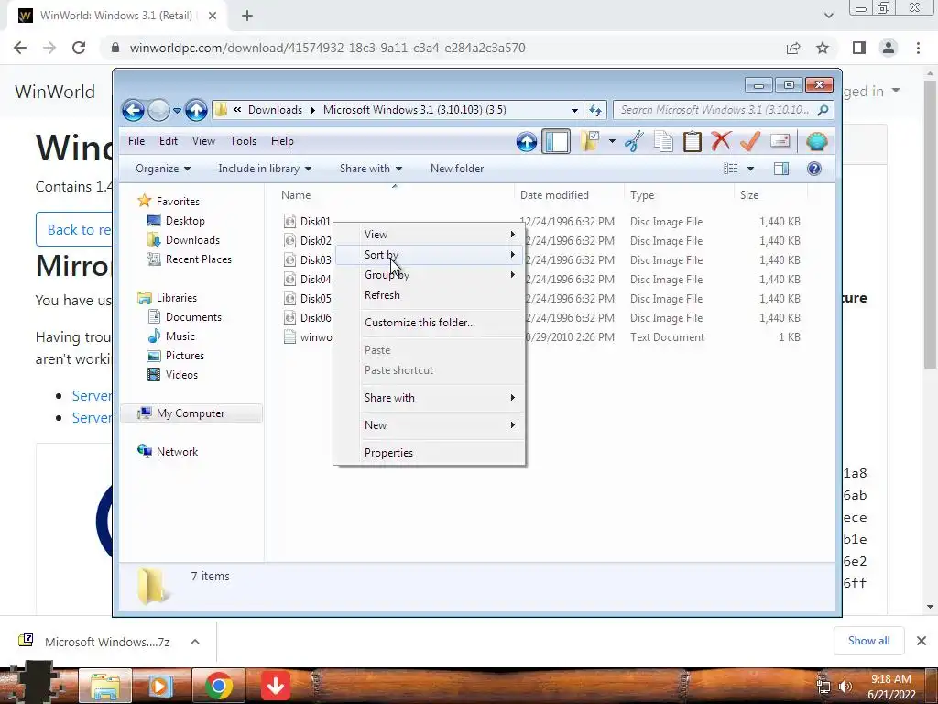The width and height of the screenshot is (938, 704).
Task: Click Show all downloads button
Action: (868, 641)
